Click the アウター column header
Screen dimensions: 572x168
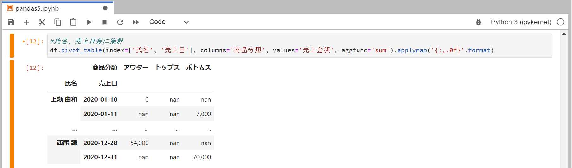tap(136, 68)
